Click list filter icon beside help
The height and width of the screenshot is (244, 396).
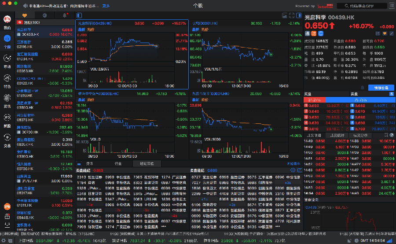pos(386,135)
